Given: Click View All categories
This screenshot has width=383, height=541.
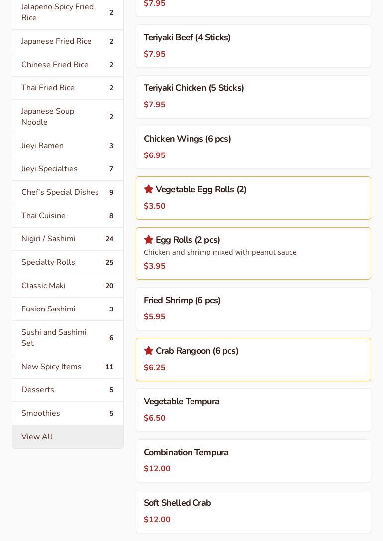Looking at the screenshot, I should point(68,437).
